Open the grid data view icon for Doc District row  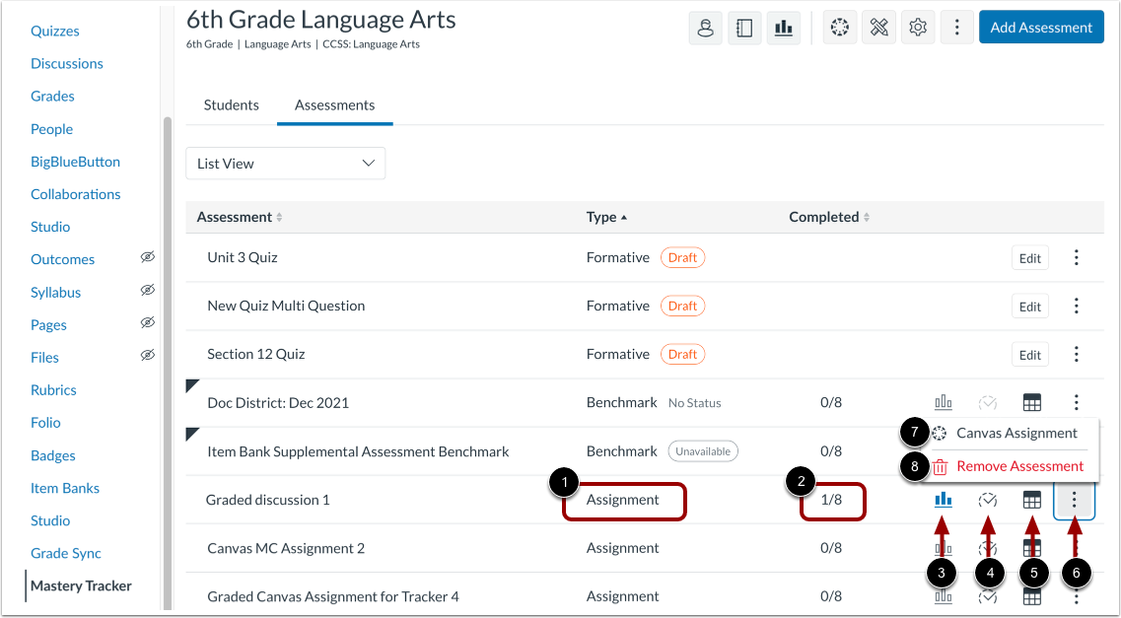tap(1031, 402)
